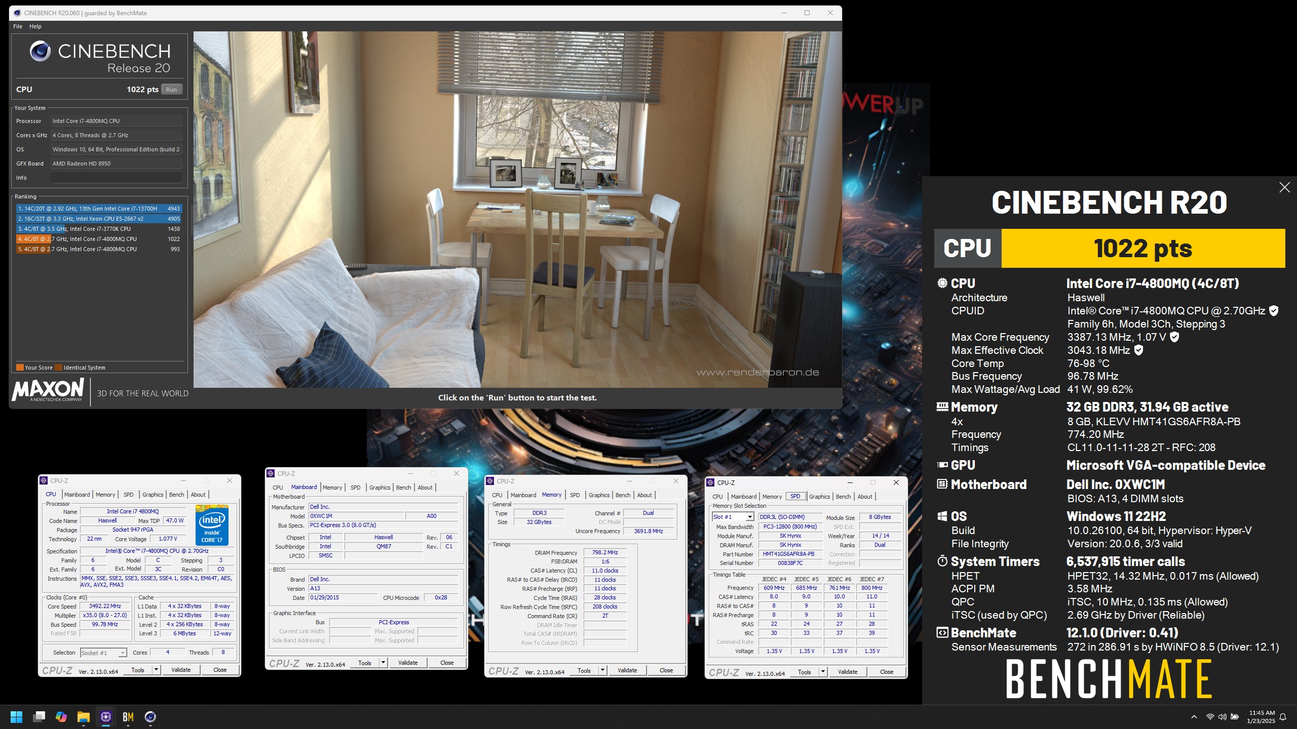Click BenchMate Memory section icon
The width and height of the screenshot is (1297, 729).
coord(942,407)
